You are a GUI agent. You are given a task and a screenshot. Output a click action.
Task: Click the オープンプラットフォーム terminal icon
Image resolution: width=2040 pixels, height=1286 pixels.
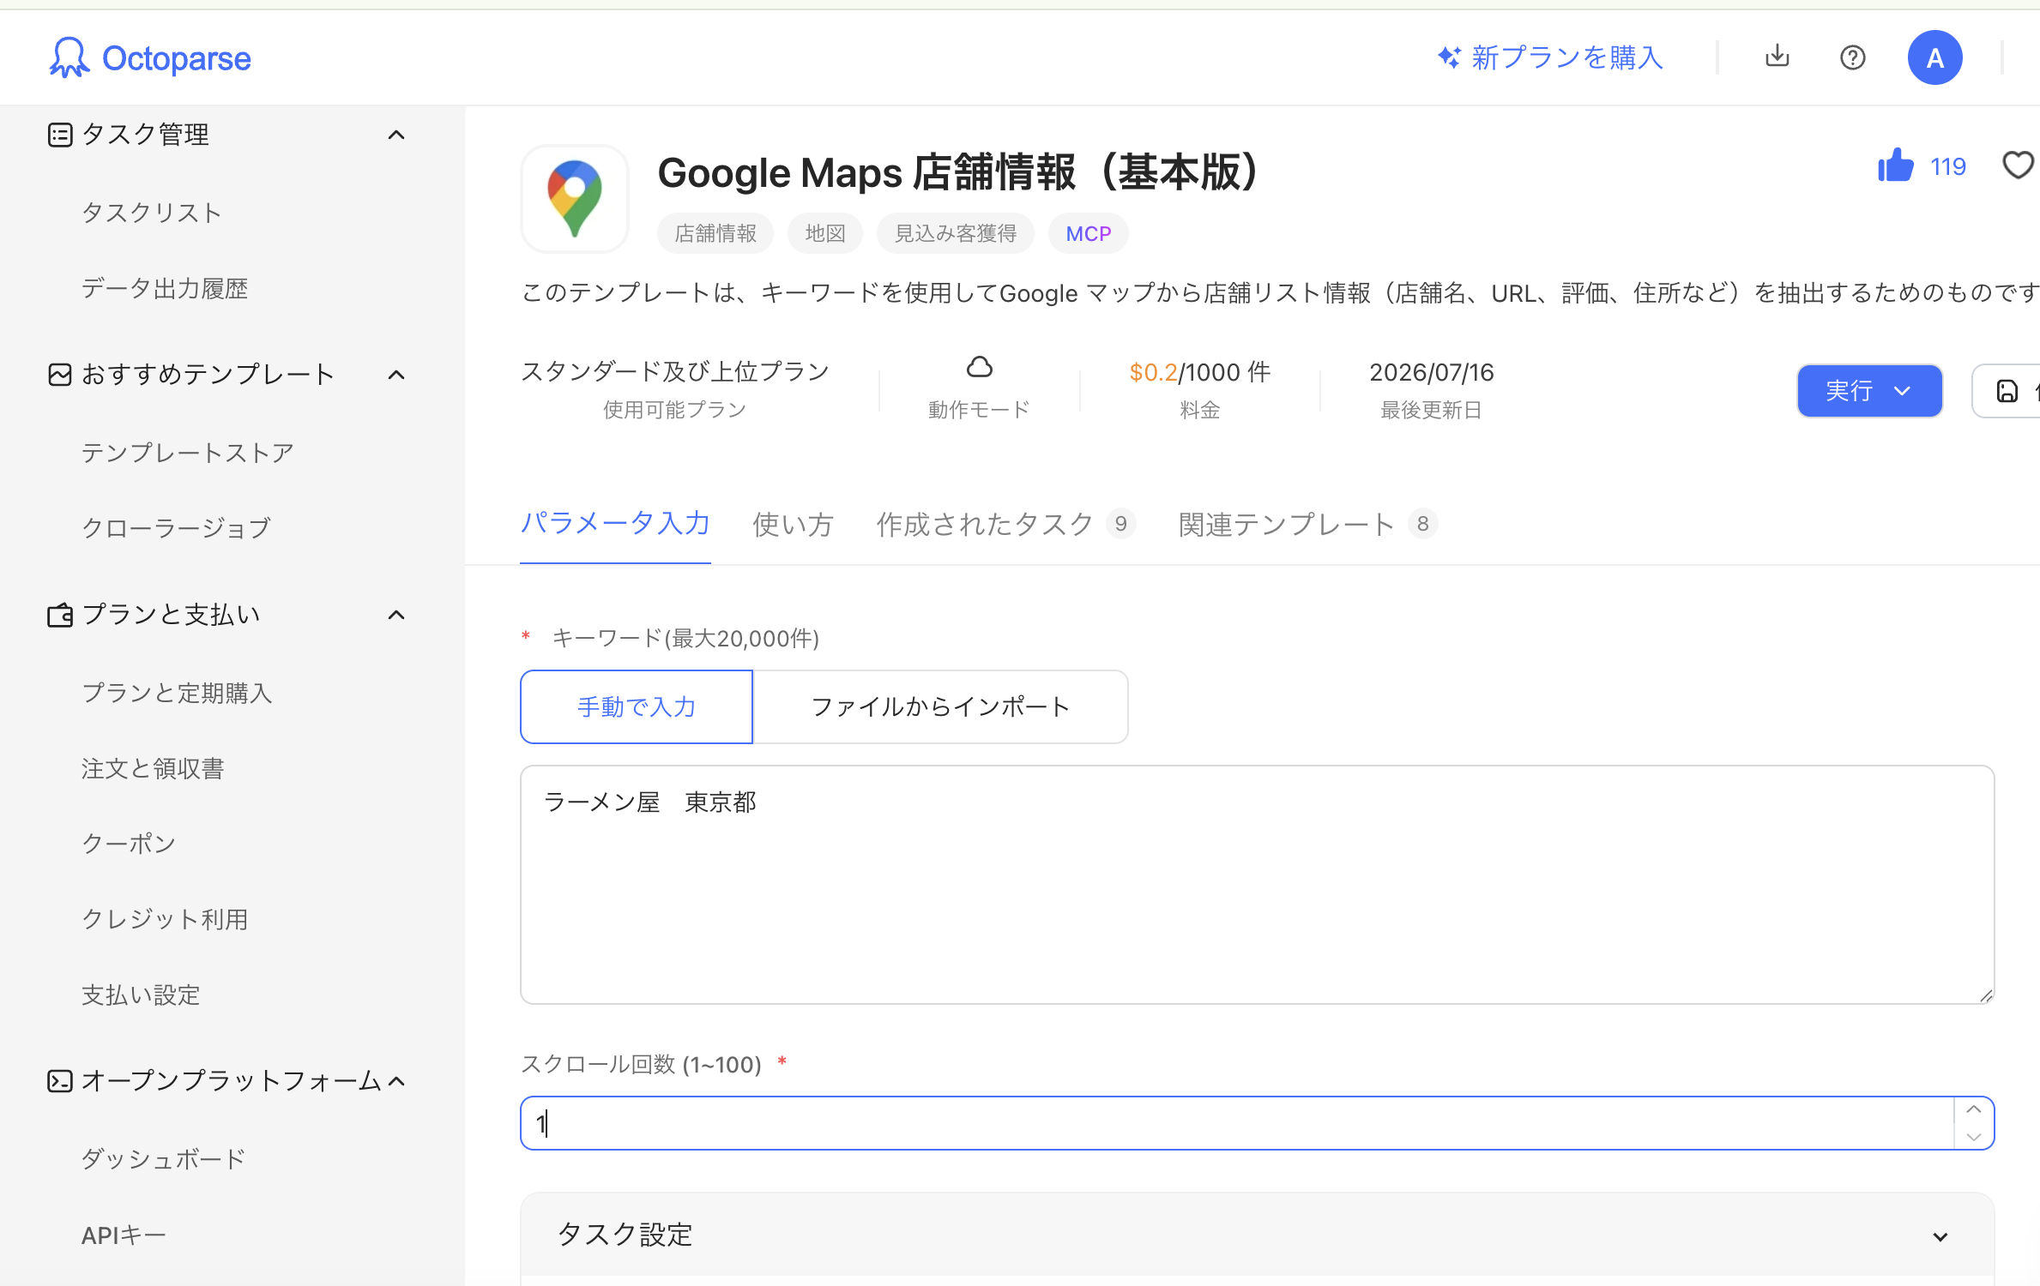[x=60, y=1081]
